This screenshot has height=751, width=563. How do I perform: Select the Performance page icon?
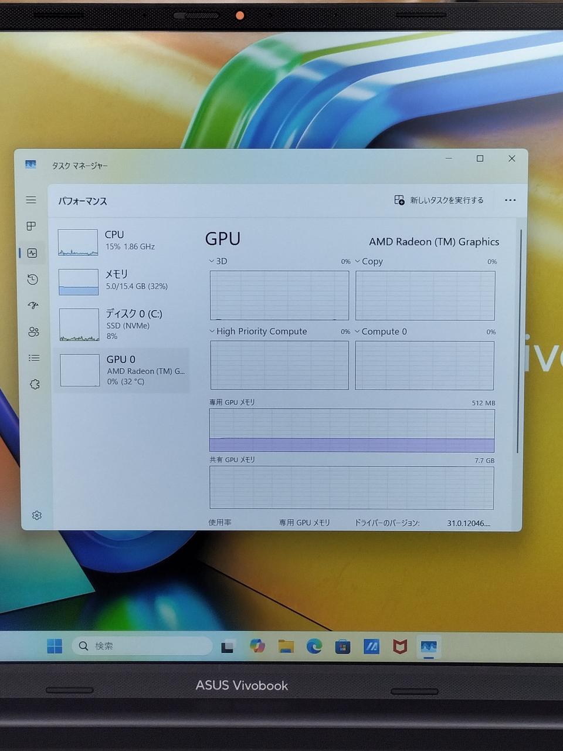coord(32,253)
